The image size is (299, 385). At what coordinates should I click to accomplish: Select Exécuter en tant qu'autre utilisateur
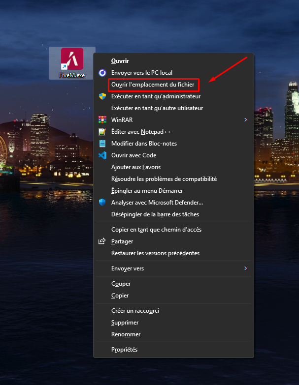tap(157, 108)
